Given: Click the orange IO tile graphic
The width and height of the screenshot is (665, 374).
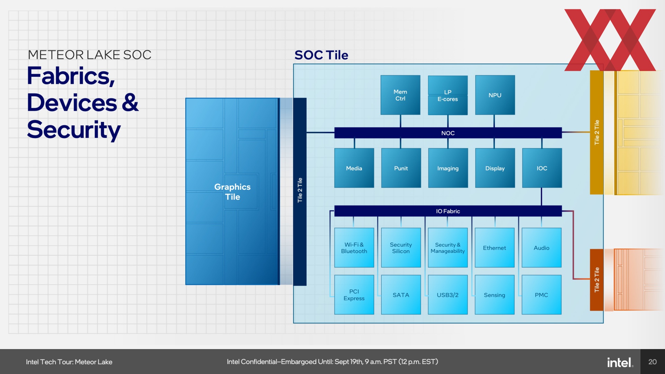Looking at the screenshot, I should click(639, 279).
